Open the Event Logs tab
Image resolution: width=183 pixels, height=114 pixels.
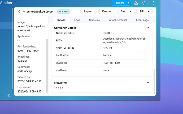(142, 20)
